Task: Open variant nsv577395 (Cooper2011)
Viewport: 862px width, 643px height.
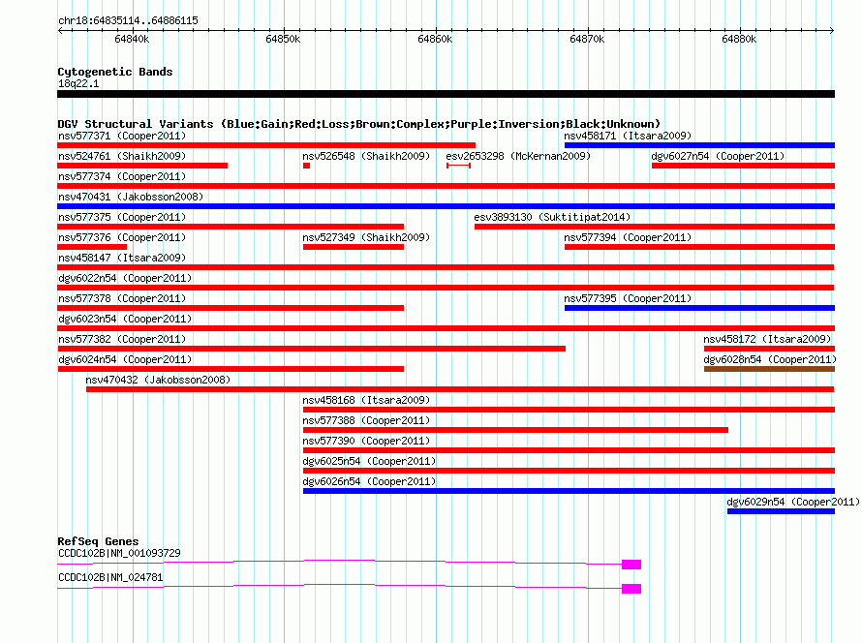Action: (x=628, y=298)
